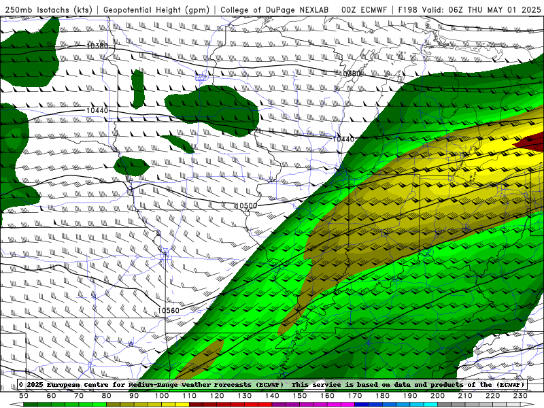Click the 130 value on color scale

click(x=245, y=396)
